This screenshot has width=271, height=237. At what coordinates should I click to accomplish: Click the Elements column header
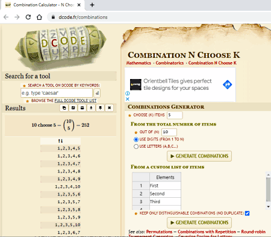pyautogui.click(x=165, y=177)
